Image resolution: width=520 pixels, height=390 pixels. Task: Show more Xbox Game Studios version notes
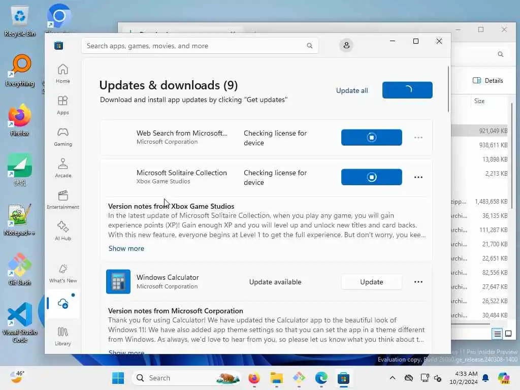coord(126,248)
